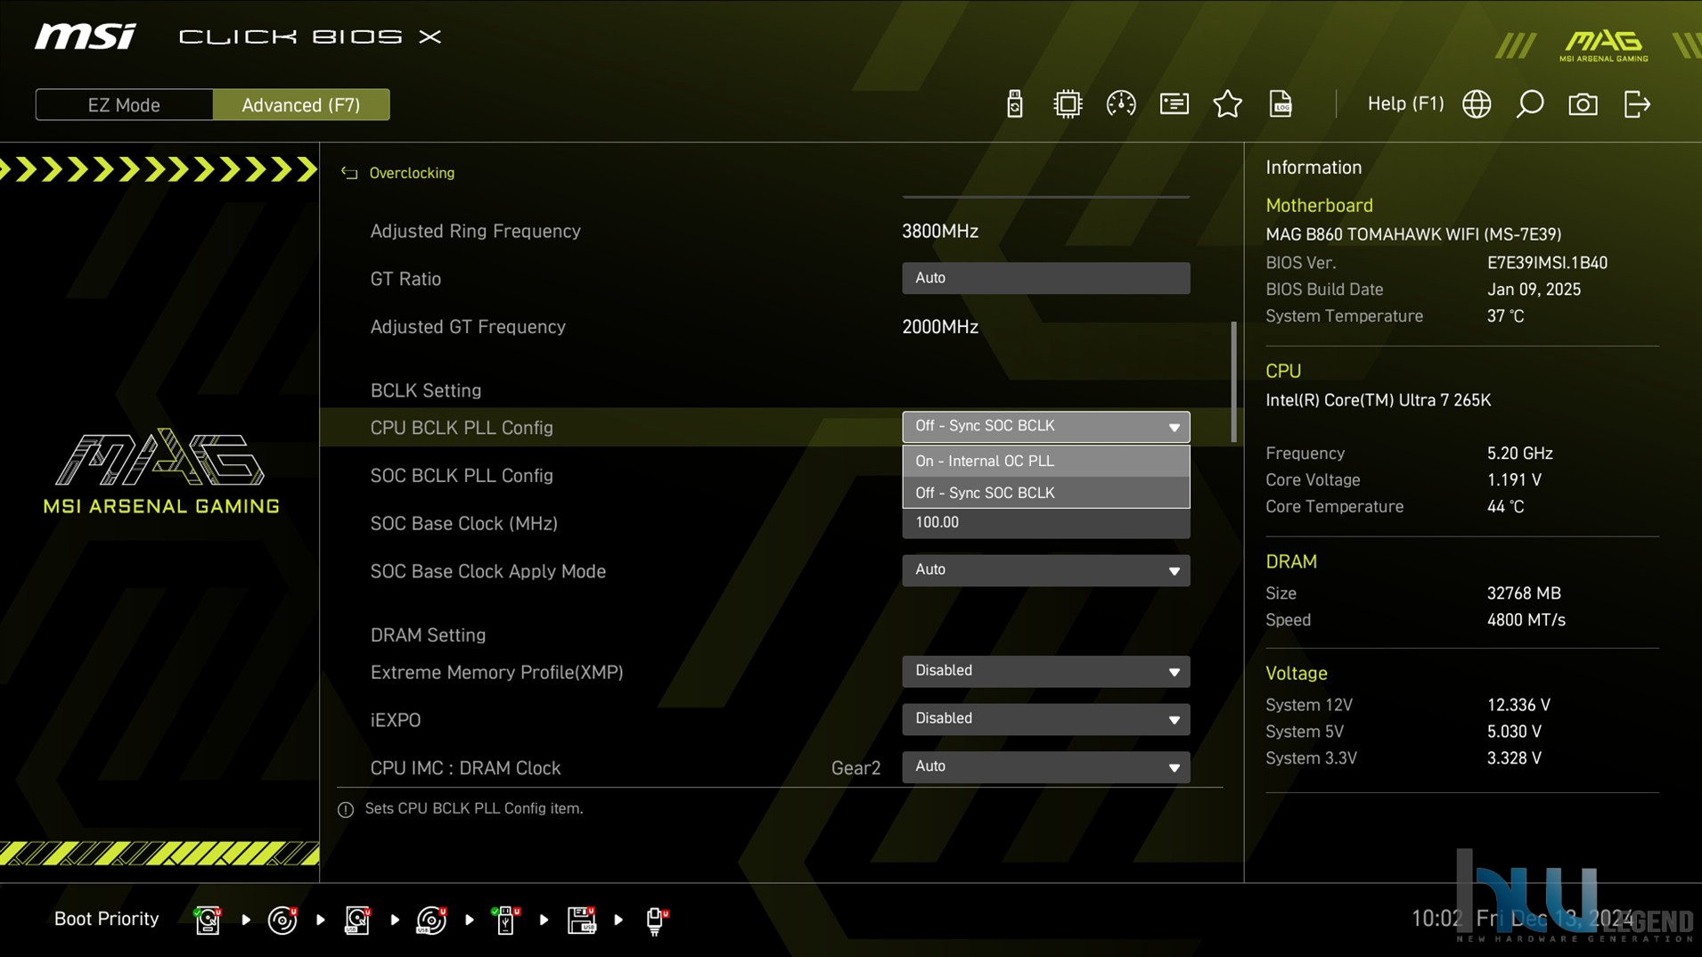The image size is (1702, 957).
Task: Click DRAM Speed 4800 MT/s value
Action: 1526,620
